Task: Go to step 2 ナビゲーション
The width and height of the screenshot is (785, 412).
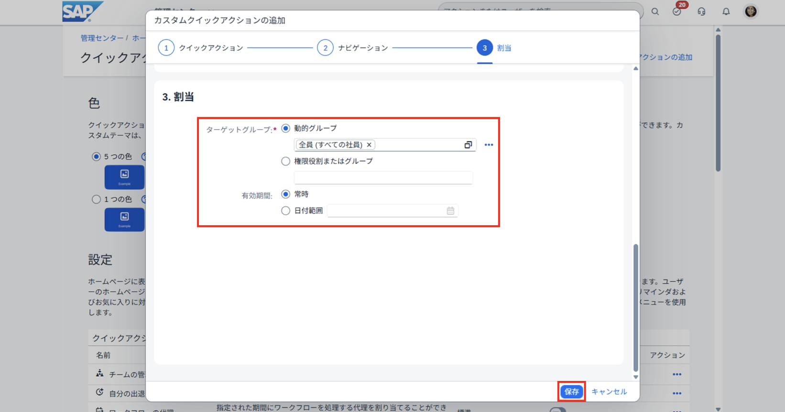Action: pyautogui.click(x=325, y=48)
